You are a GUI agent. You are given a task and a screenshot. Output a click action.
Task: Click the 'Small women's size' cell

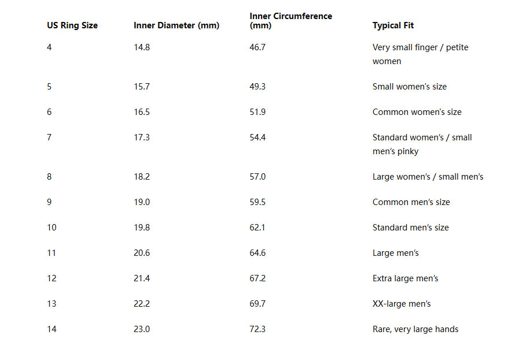point(410,87)
